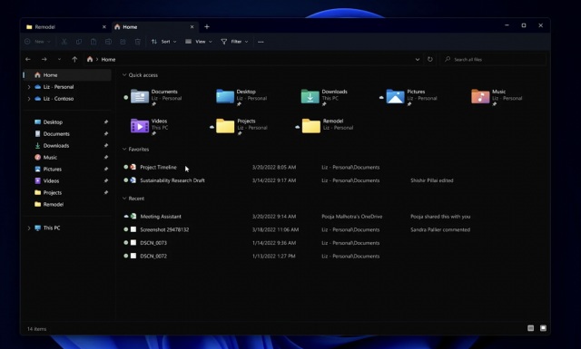Expand Liz - Personal in sidebar
The height and width of the screenshot is (349, 581).
click(29, 87)
